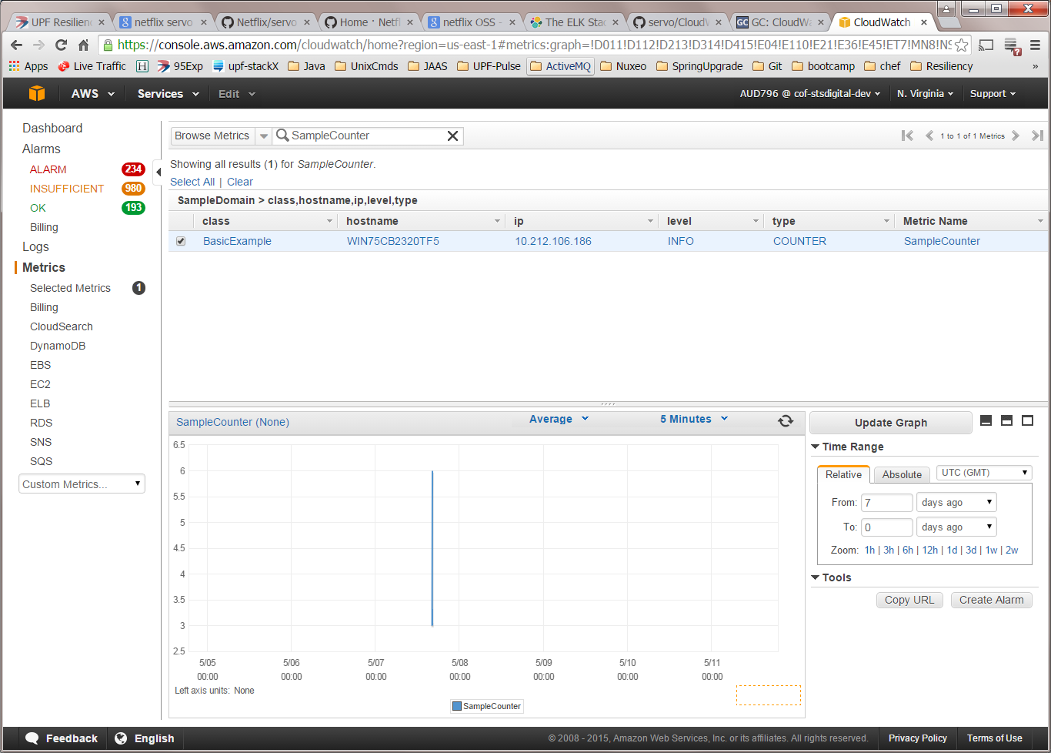This screenshot has height=753, width=1051.
Task: Select the Relative time tab
Action: tap(843, 474)
